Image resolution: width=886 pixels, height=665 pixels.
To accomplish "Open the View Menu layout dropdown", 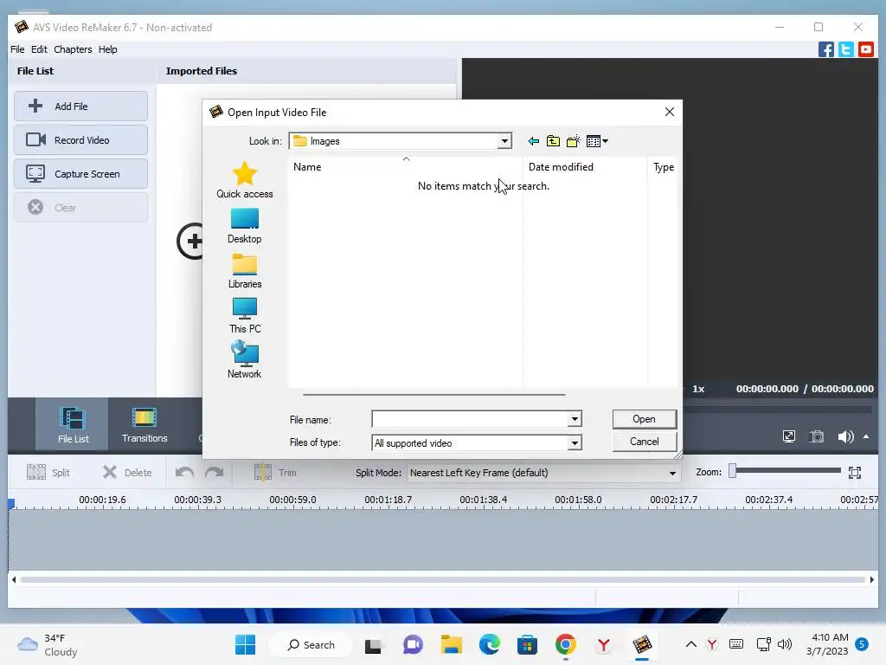I will pyautogui.click(x=597, y=141).
